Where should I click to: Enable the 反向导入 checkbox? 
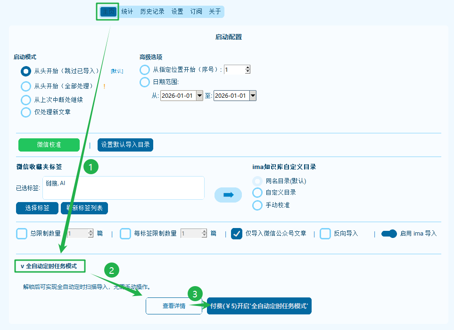pyautogui.click(x=325, y=234)
